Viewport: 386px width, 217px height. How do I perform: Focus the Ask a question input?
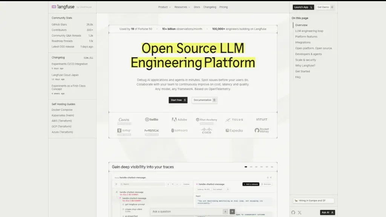(x=186, y=212)
